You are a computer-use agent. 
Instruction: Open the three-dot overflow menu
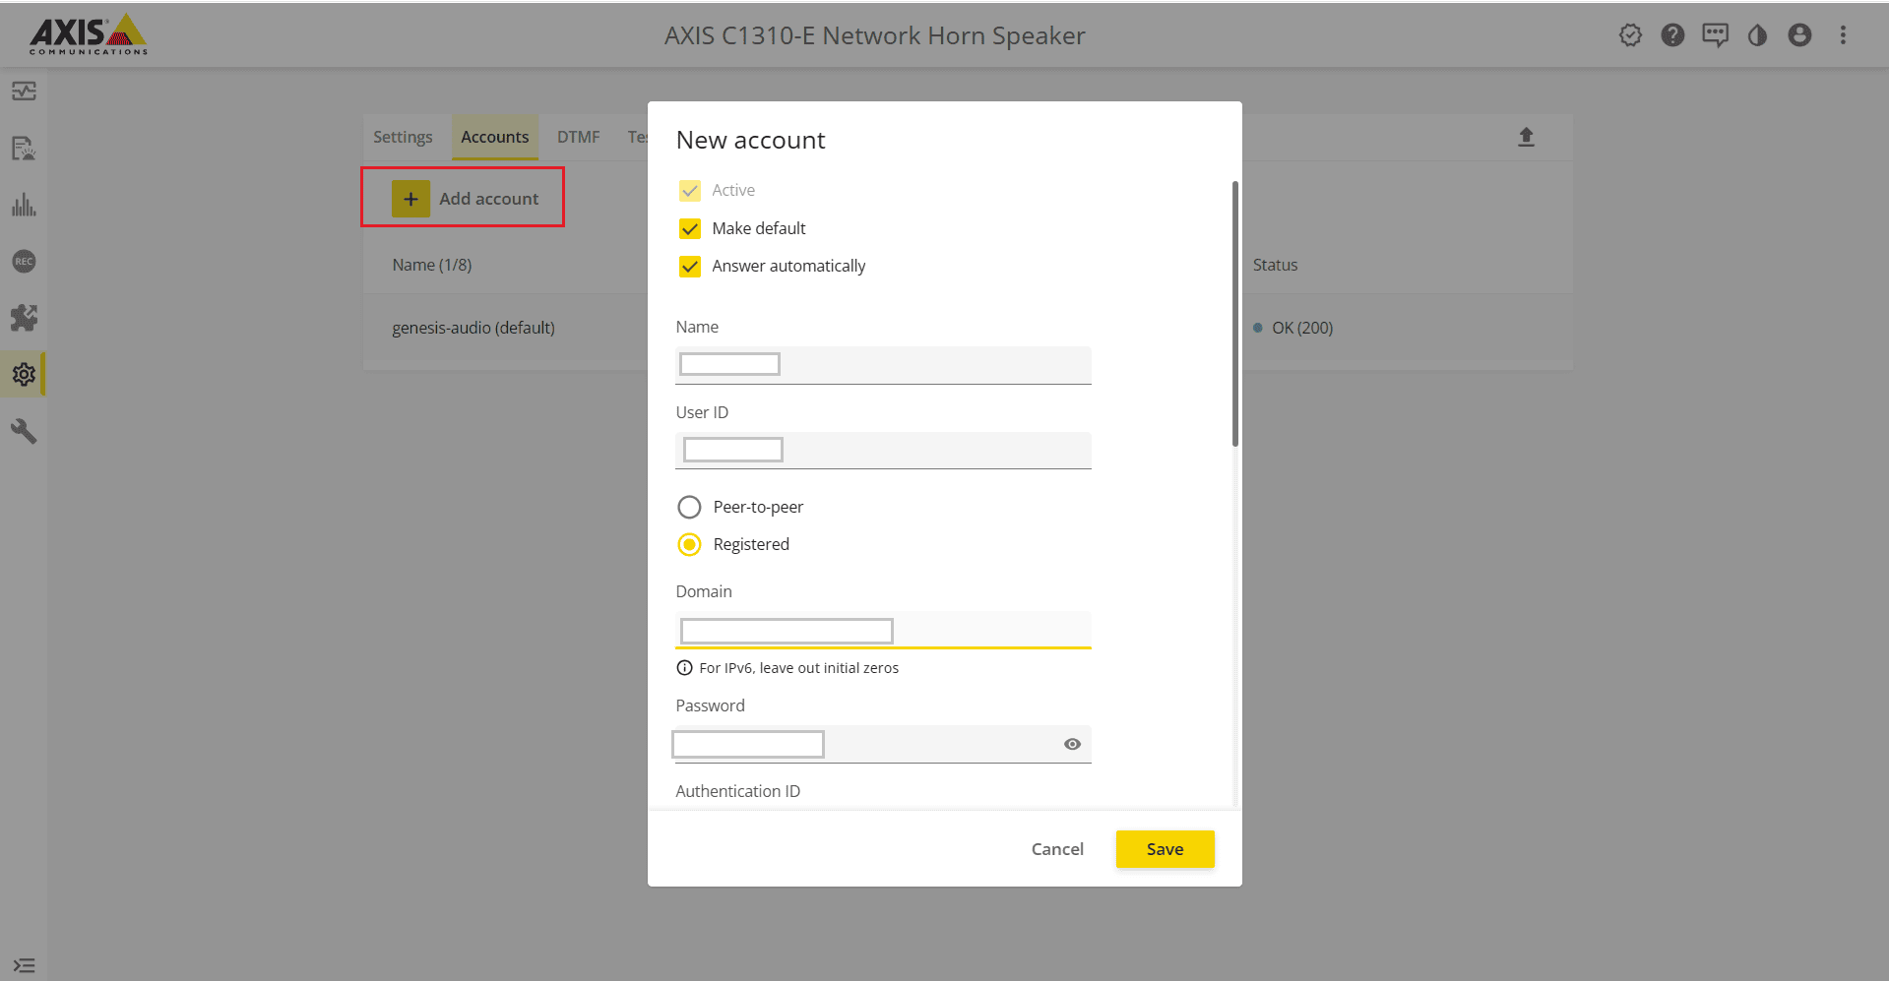pyautogui.click(x=1843, y=35)
